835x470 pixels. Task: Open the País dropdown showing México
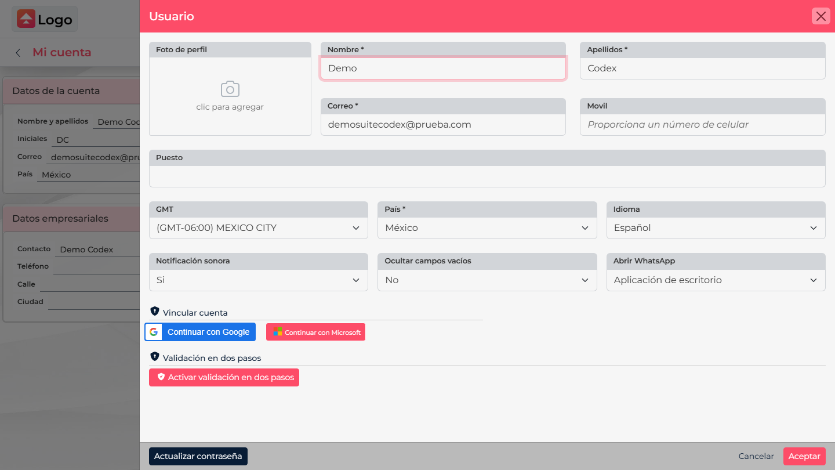pos(487,228)
